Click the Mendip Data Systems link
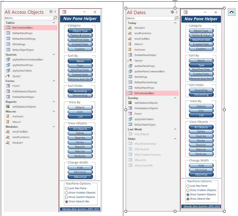238x216 pixels. [x=80, y=209]
